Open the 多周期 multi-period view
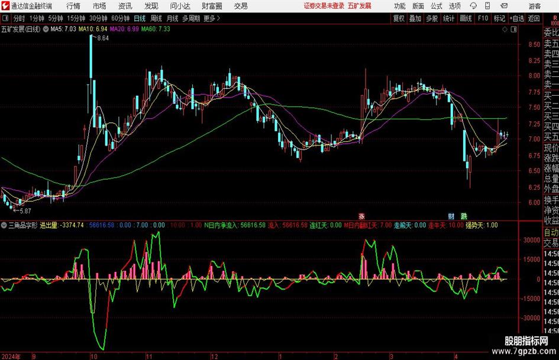 coord(191,18)
